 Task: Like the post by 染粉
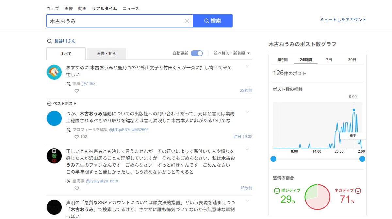pos(77,91)
